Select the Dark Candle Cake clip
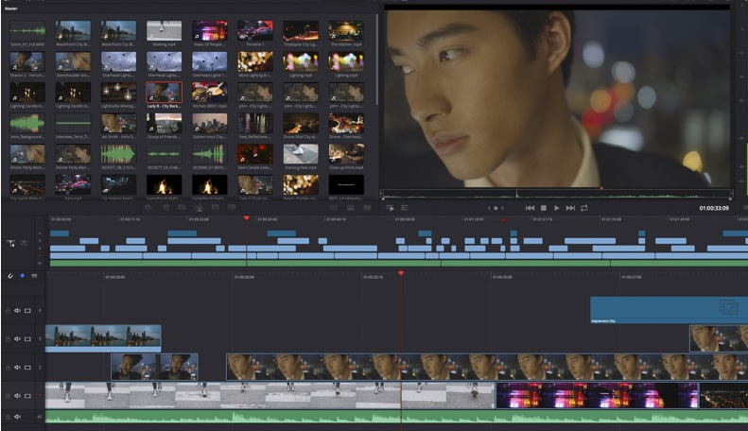The height and width of the screenshot is (431, 748). pyautogui.click(x=255, y=154)
